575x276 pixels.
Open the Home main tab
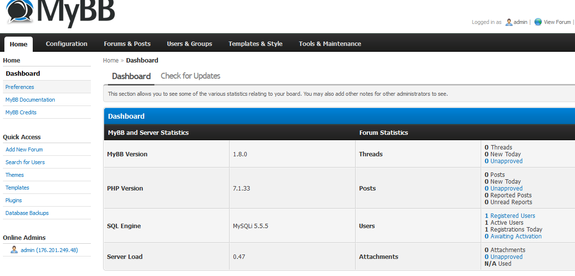(19, 44)
